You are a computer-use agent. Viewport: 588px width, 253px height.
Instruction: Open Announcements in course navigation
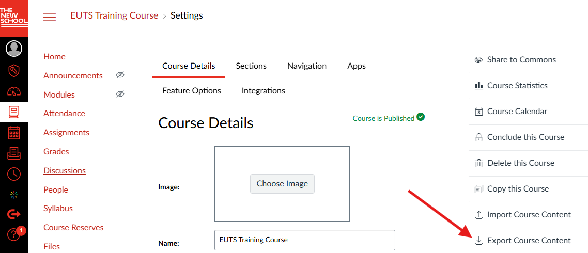(x=73, y=76)
